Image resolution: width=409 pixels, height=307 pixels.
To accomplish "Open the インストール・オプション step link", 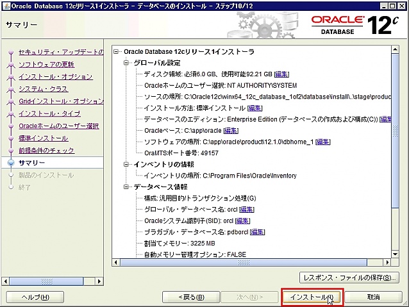I will (x=56, y=77).
